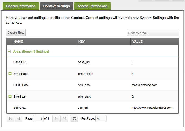Image resolution: width=185 pixels, height=131 pixels.
Task: Select the Base URL setting name
Action: pyautogui.click(x=20, y=62)
